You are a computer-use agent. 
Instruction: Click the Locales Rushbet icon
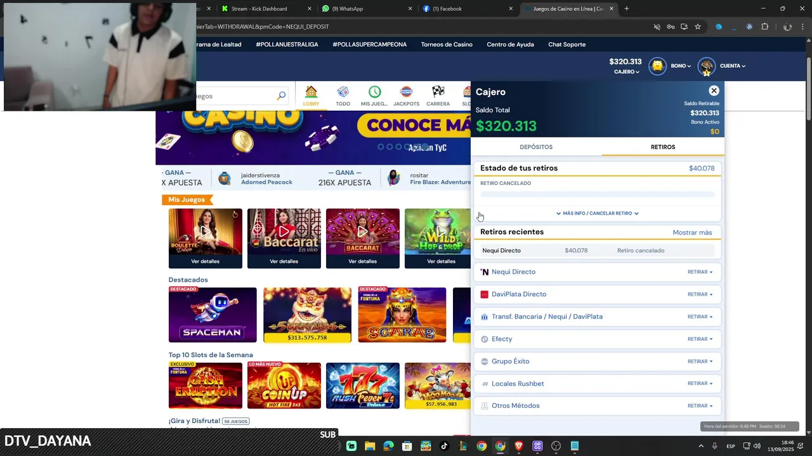pos(485,384)
